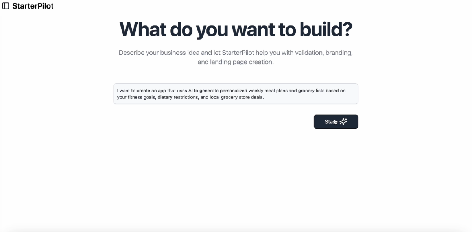Open the StarterPilot home logo text

pyautogui.click(x=33, y=6)
